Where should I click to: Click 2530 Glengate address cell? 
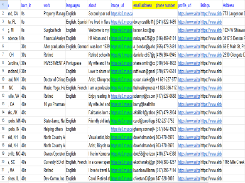click(234, 55)
